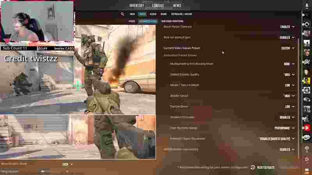Open the Wait for Vertical Sync dropdown
Image resolution: width=312 pixels, height=175 pixels.
pos(287,37)
